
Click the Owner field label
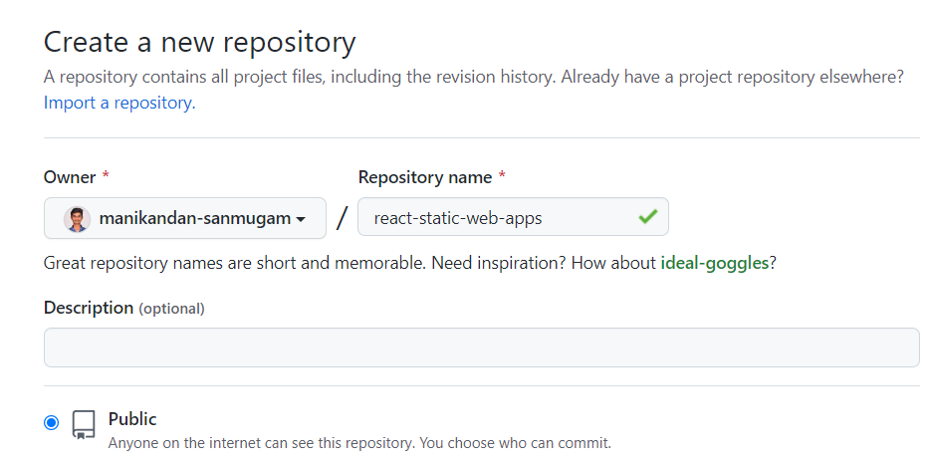[70, 177]
